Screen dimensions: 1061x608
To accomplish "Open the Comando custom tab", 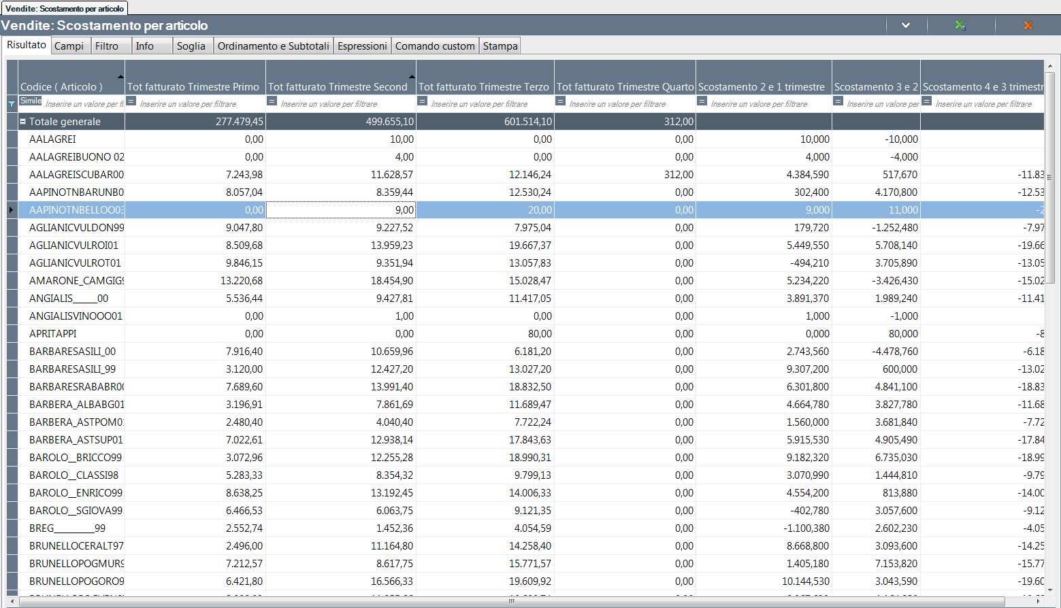I will tap(435, 46).
